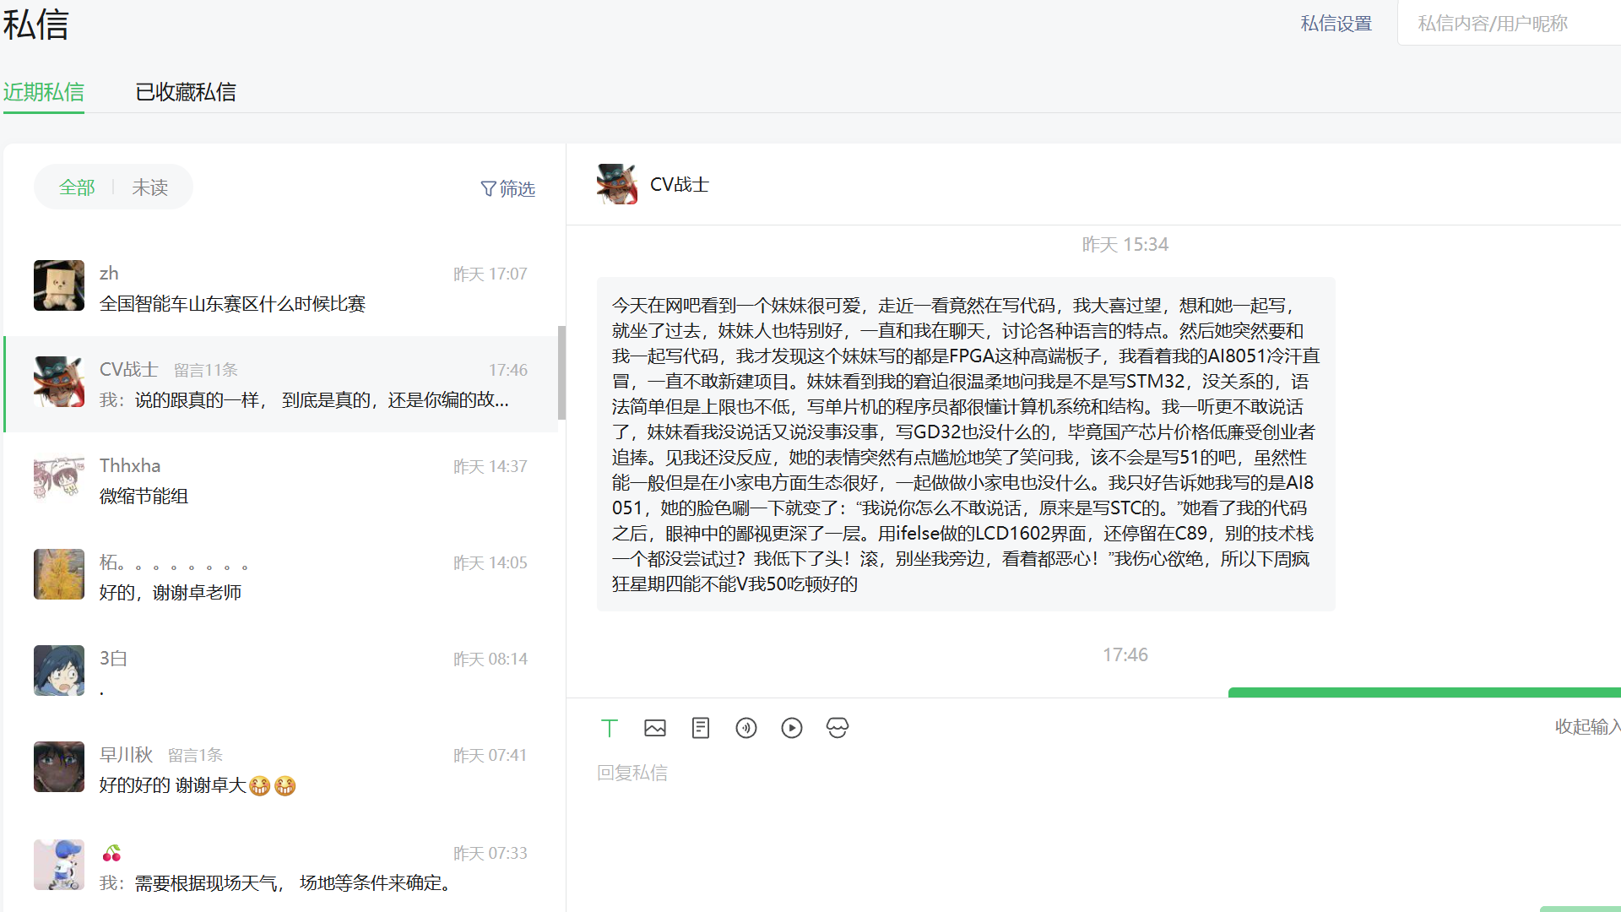Open the emoji sticker picker icon

coord(838,728)
